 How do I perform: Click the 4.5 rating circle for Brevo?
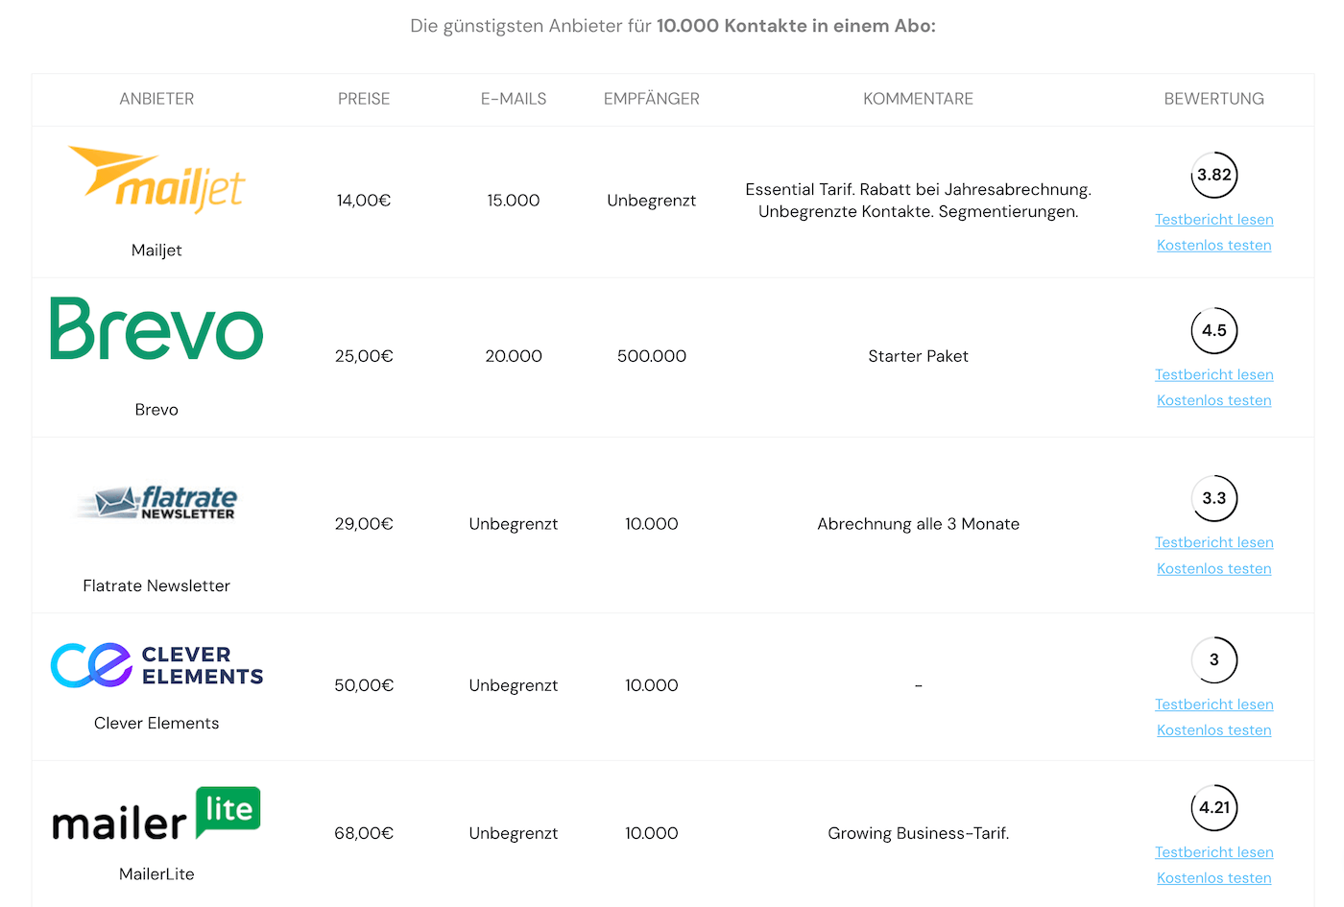[1214, 331]
